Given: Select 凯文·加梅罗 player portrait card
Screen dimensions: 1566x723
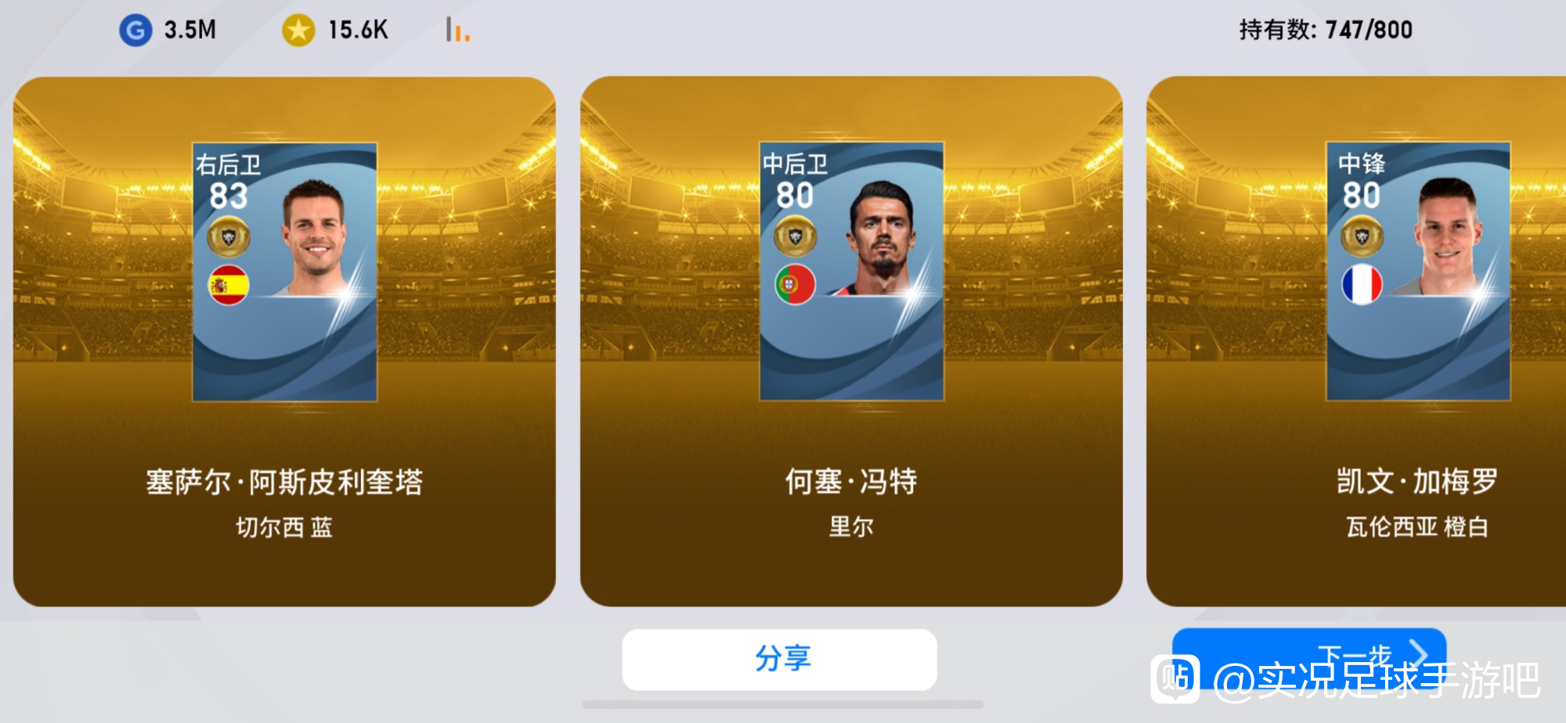Looking at the screenshot, I should (1418, 271).
